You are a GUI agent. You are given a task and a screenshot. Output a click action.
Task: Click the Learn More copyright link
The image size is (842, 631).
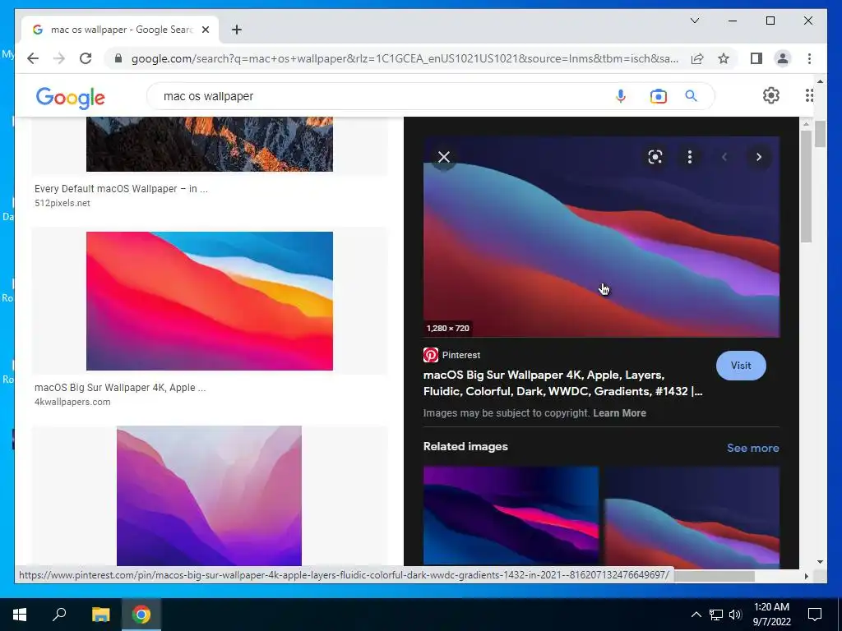[x=619, y=413]
